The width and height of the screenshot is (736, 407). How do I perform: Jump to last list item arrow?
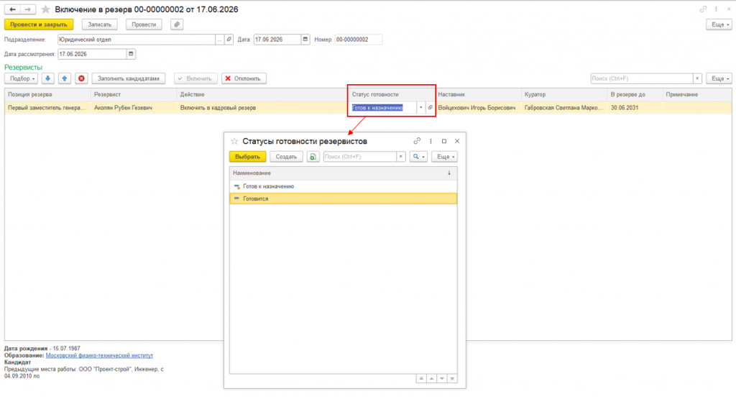point(452,378)
